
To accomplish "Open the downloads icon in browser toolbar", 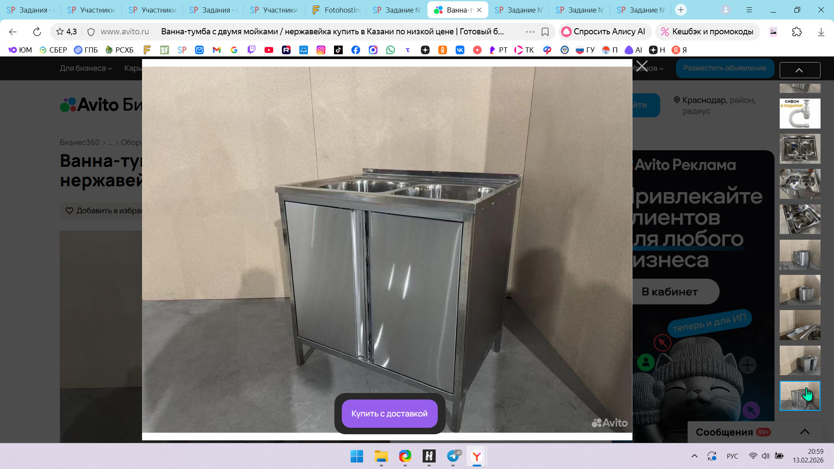I will (821, 32).
